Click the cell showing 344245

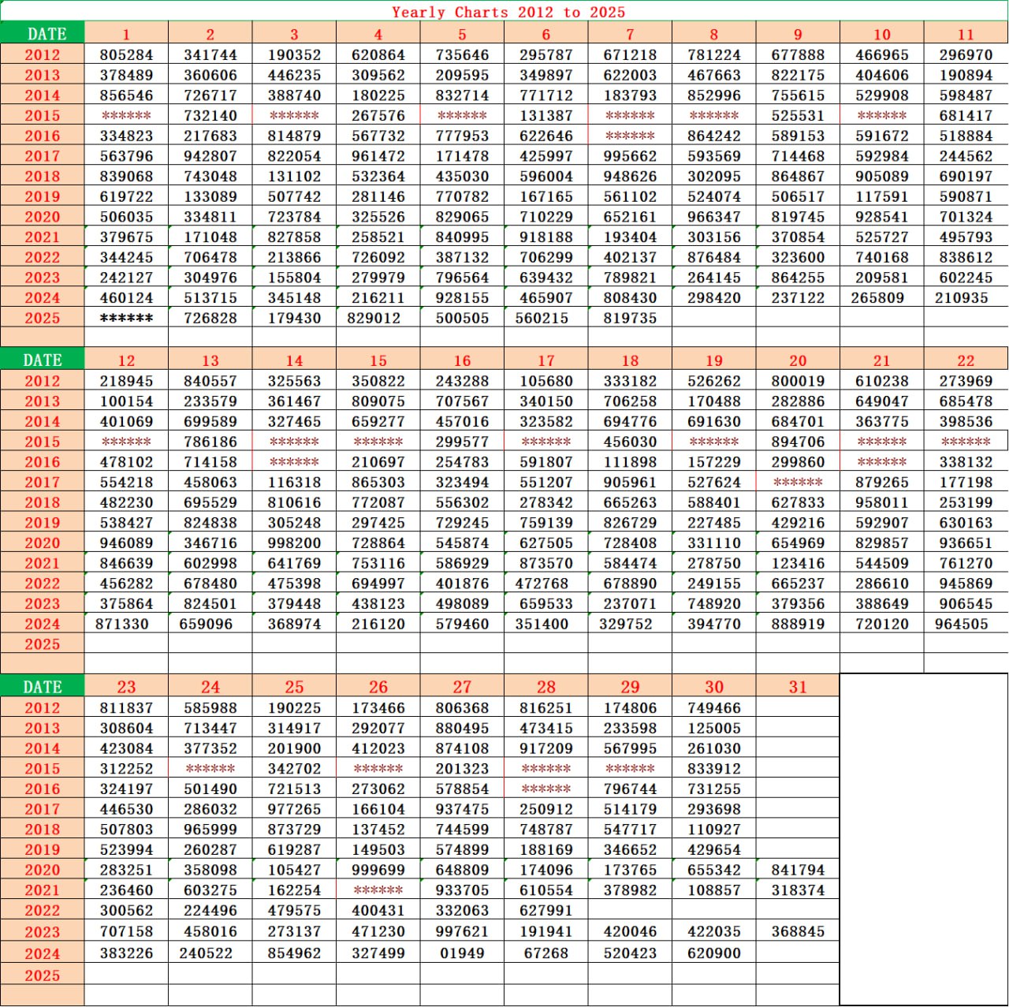tap(126, 257)
